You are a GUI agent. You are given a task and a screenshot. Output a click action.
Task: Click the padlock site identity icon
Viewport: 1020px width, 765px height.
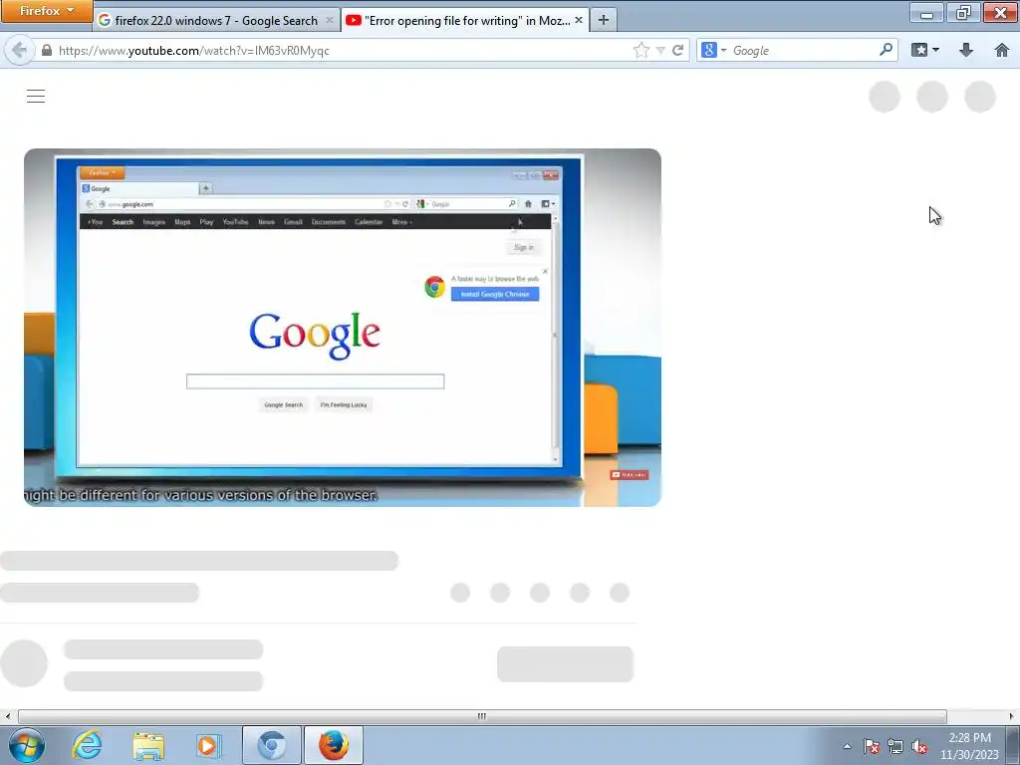pyautogui.click(x=46, y=50)
